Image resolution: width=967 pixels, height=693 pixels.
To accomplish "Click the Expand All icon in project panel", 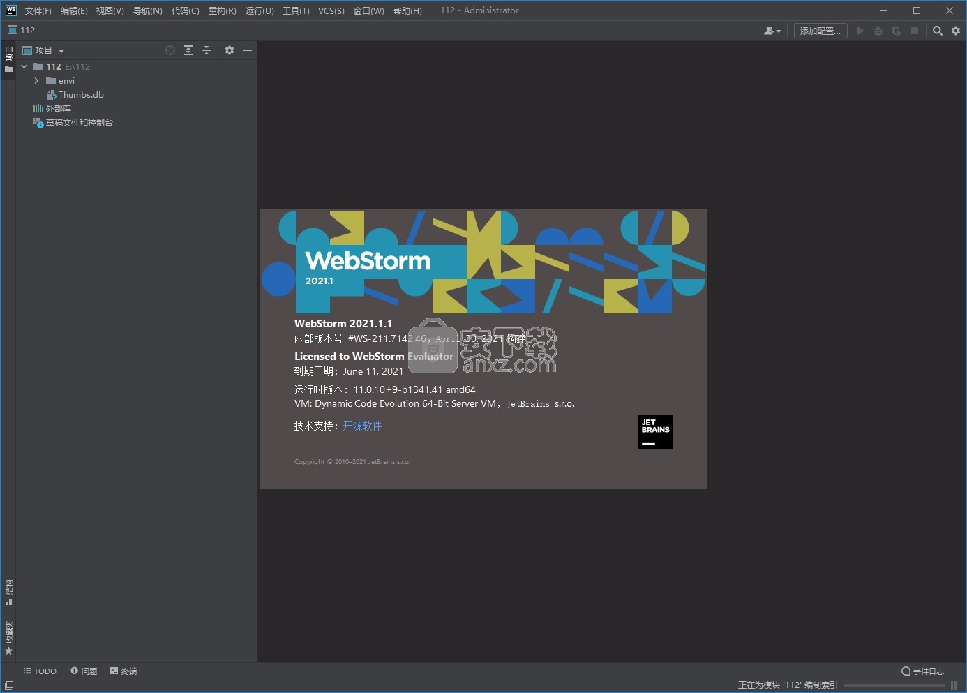I will point(188,50).
